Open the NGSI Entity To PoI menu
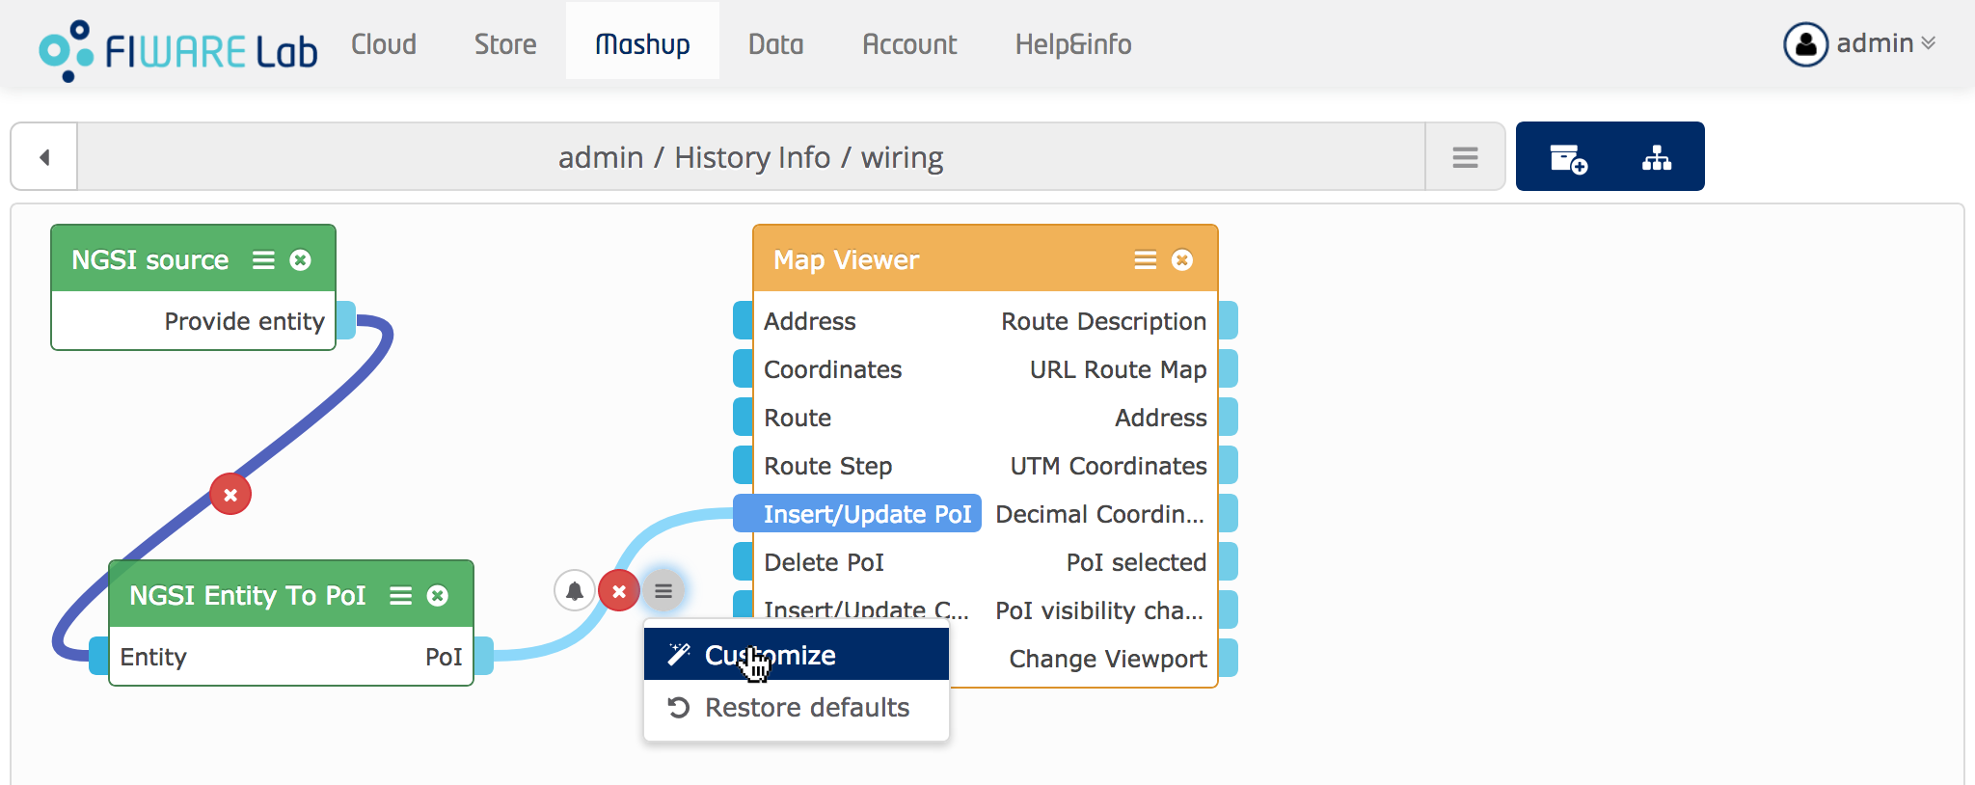 click(x=400, y=596)
